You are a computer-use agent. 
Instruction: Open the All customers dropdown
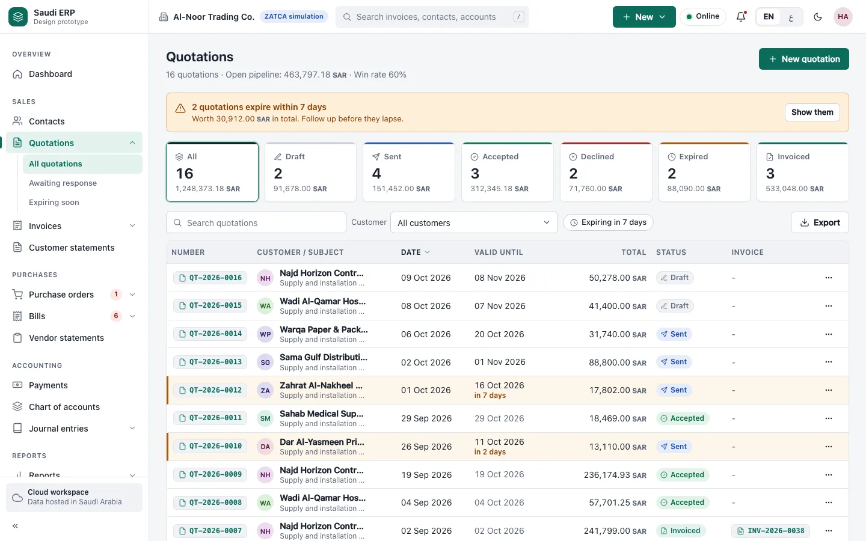(474, 222)
